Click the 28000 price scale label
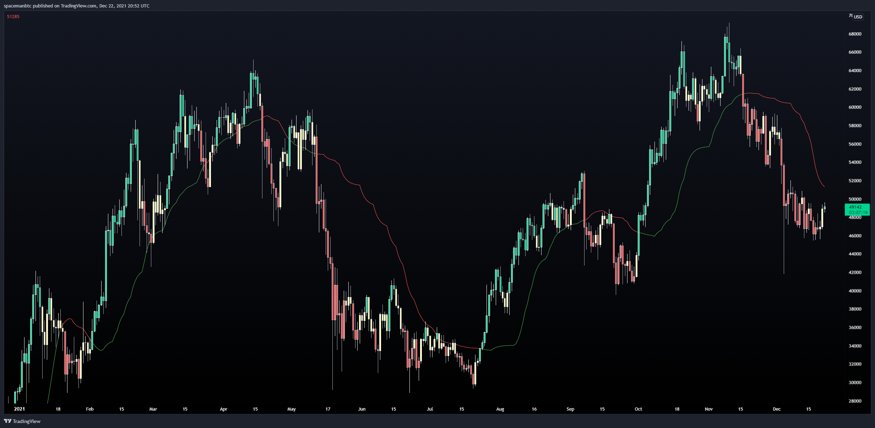 coord(855,401)
